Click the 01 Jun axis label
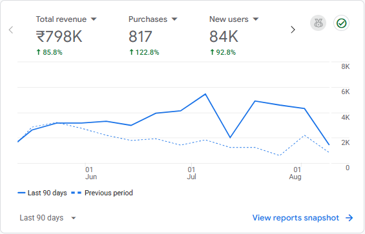The height and width of the screenshot is (234, 365). pos(91,173)
